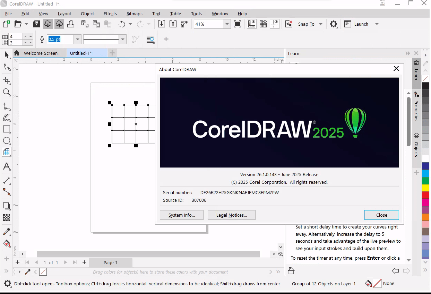Image resolution: width=431 pixels, height=294 pixels.
Task: Select the Freehand curve tool
Action: (7, 106)
